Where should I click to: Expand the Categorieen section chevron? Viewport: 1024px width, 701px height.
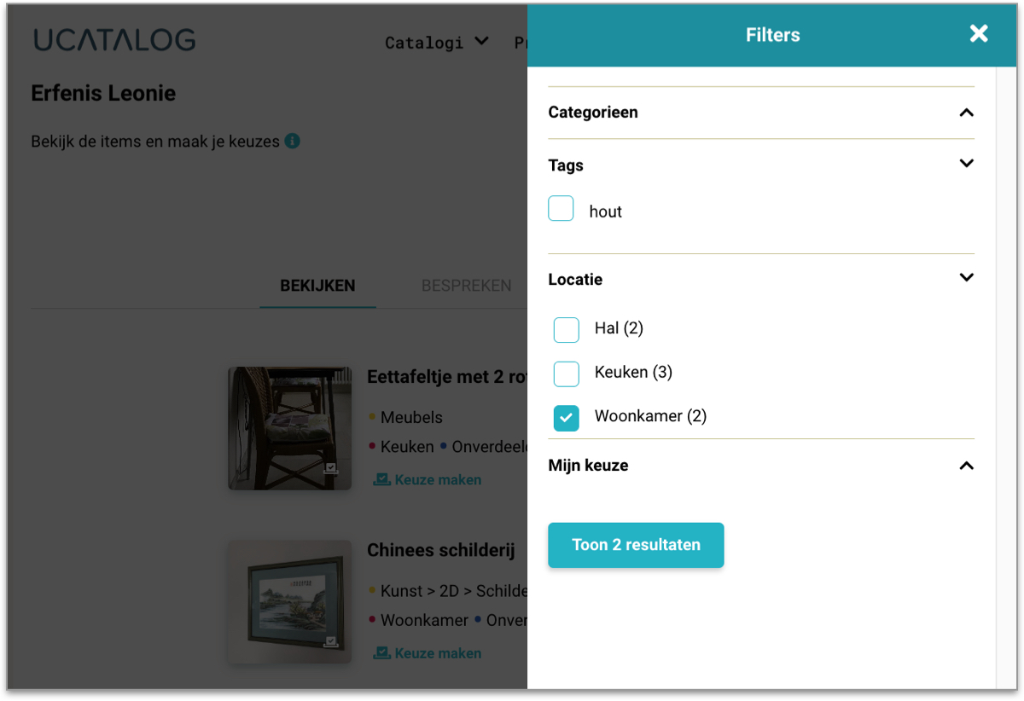966,113
